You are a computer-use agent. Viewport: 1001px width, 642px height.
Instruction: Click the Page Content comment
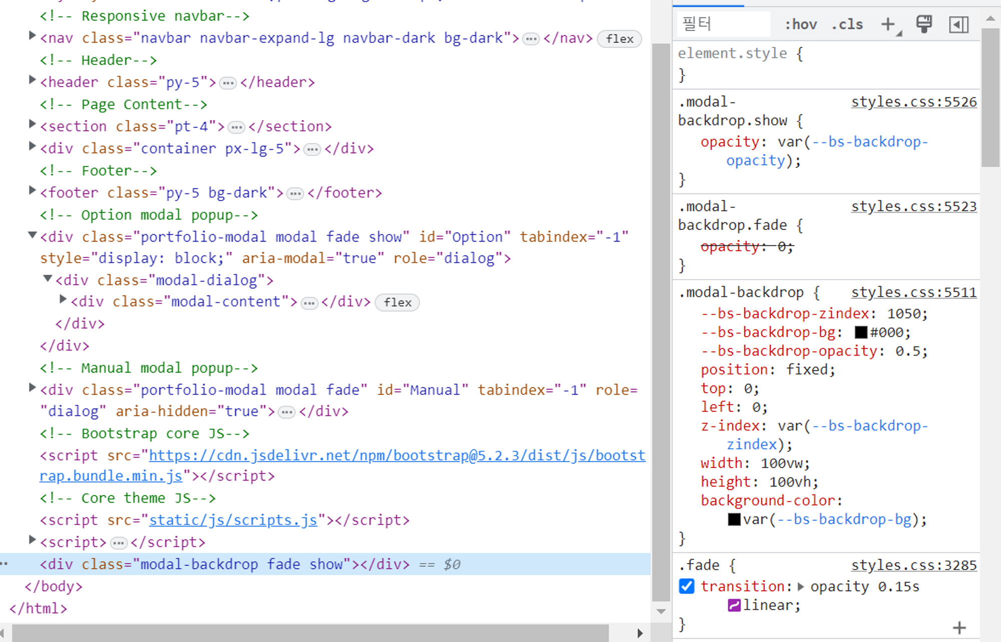[x=124, y=104]
